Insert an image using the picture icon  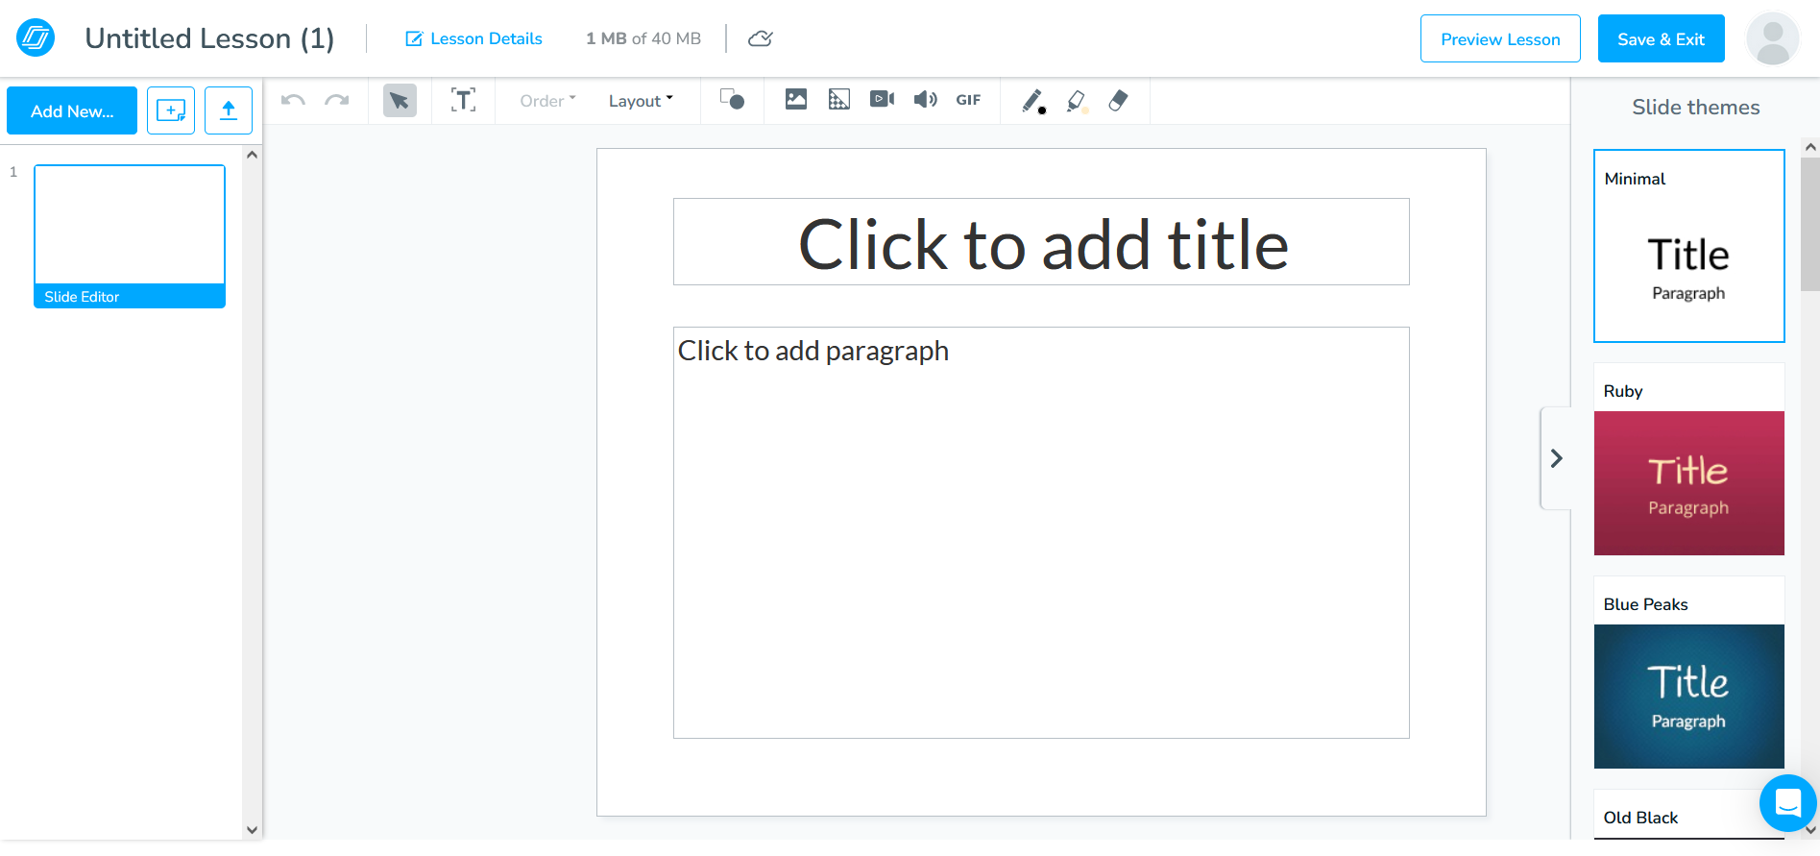point(795,100)
